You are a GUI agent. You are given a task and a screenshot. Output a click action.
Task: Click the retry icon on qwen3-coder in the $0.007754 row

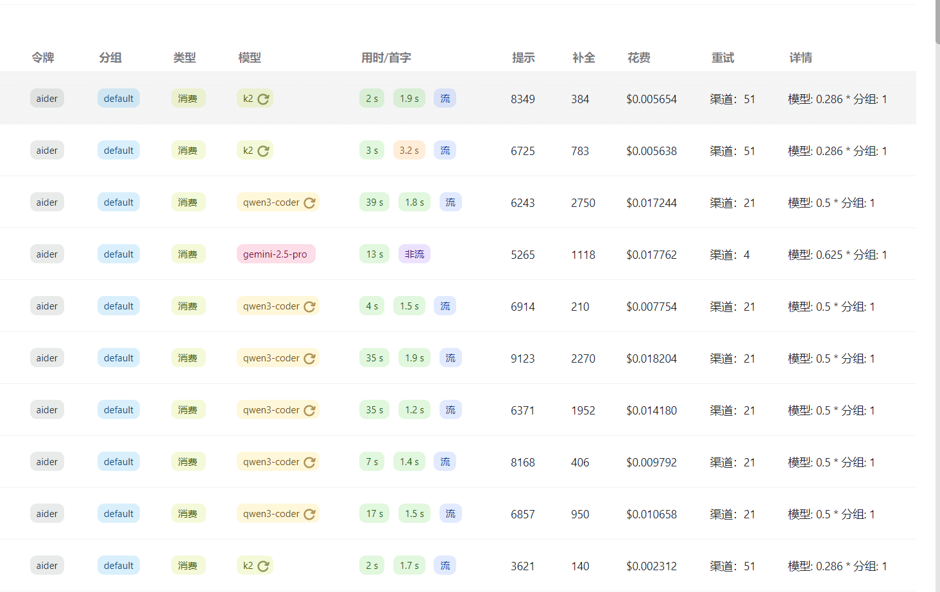click(x=309, y=306)
